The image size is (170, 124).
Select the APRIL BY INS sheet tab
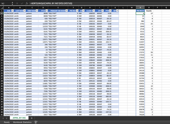click(19, 118)
